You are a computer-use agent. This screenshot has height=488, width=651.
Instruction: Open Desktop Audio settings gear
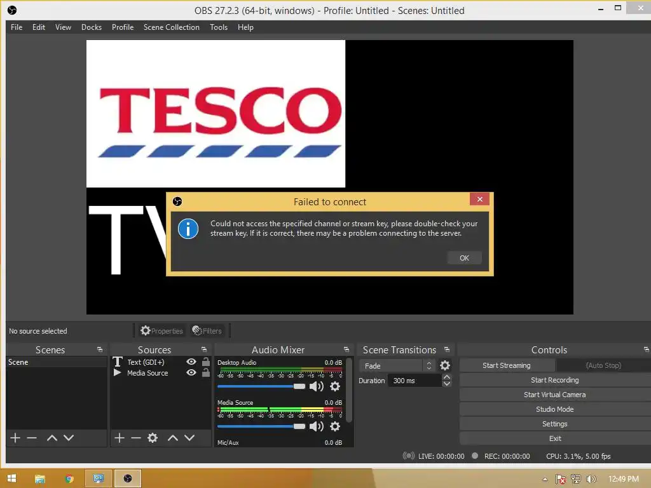(x=334, y=386)
